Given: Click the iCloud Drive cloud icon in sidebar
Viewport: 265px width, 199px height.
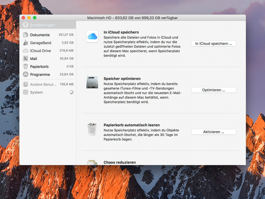Looking at the screenshot, I should pos(25,51).
